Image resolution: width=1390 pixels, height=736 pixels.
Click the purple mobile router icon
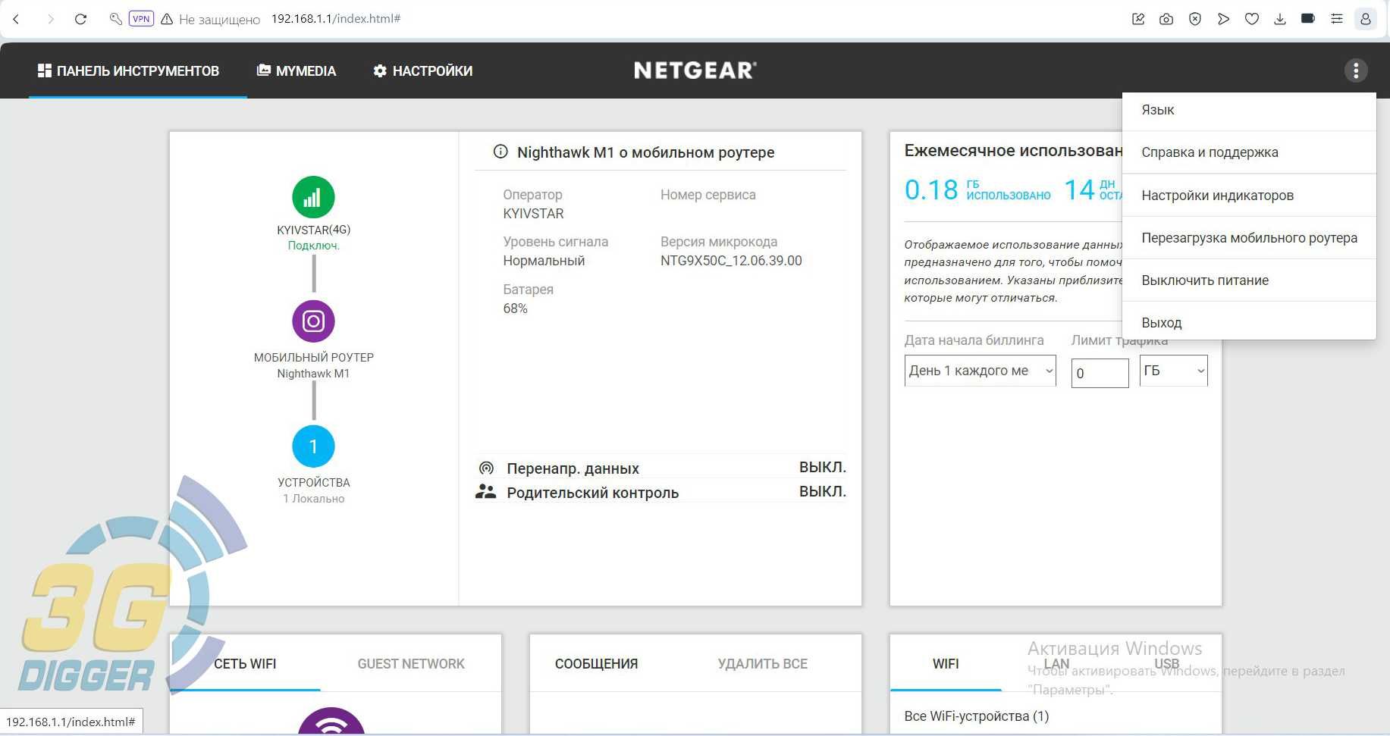tap(313, 321)
